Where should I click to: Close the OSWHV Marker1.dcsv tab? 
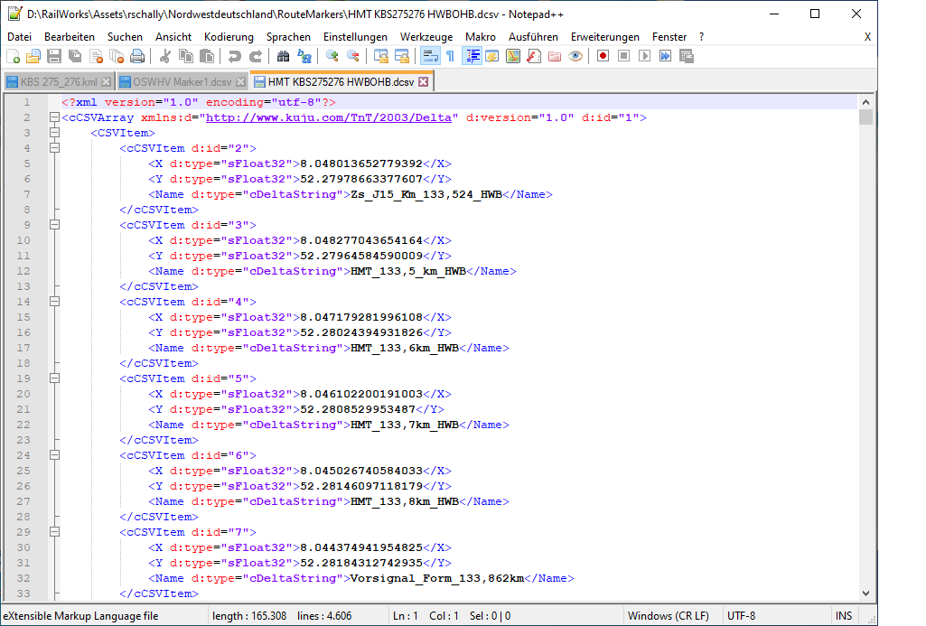coord(241,82)
